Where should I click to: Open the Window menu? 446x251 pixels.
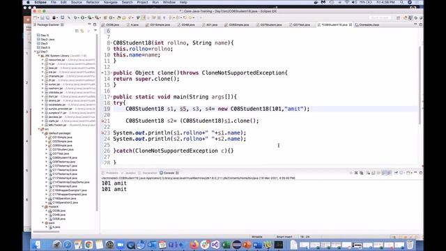click(x=169, y=2)
